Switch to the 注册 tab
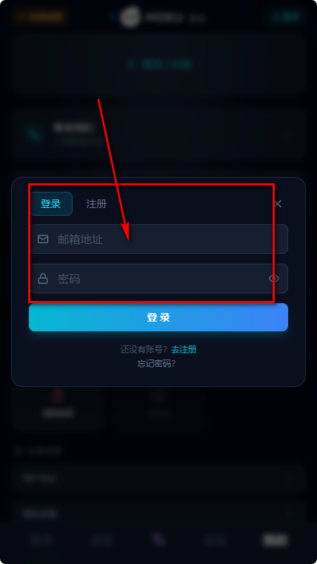This screenshot has width=317, height=564. point(97,204)
